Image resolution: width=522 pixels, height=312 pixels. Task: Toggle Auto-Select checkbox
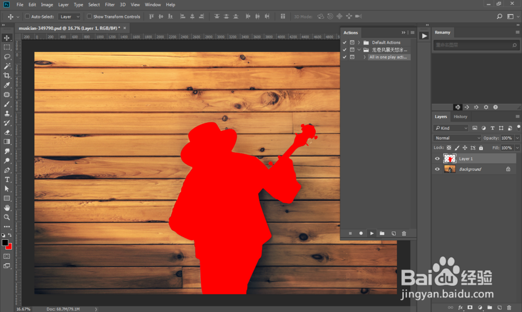point(28,16)
